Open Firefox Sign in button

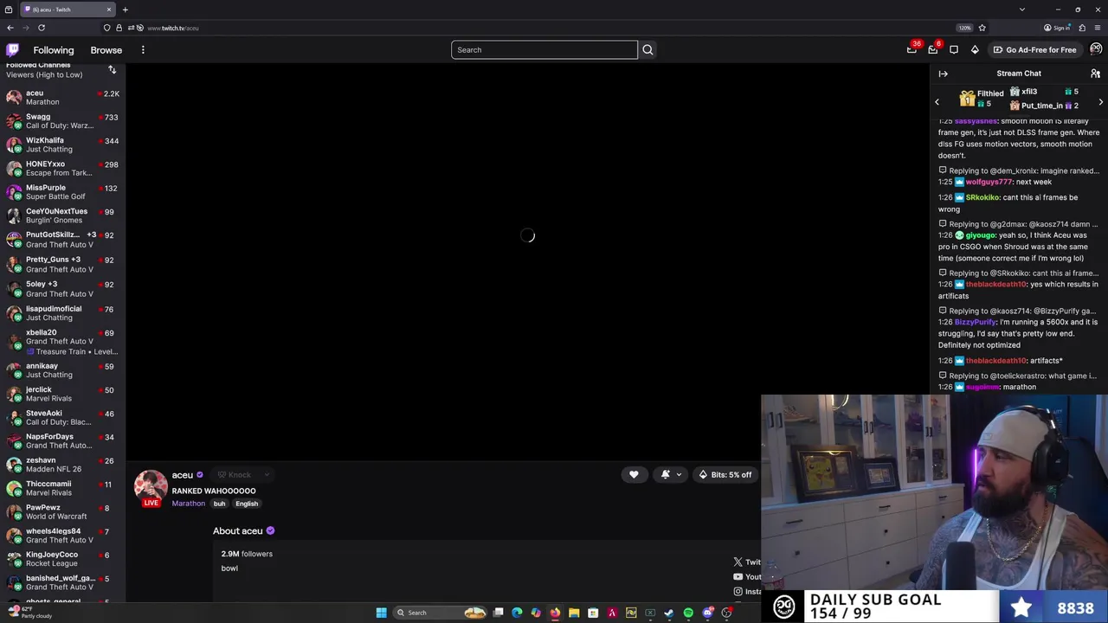click(1058, 28)
